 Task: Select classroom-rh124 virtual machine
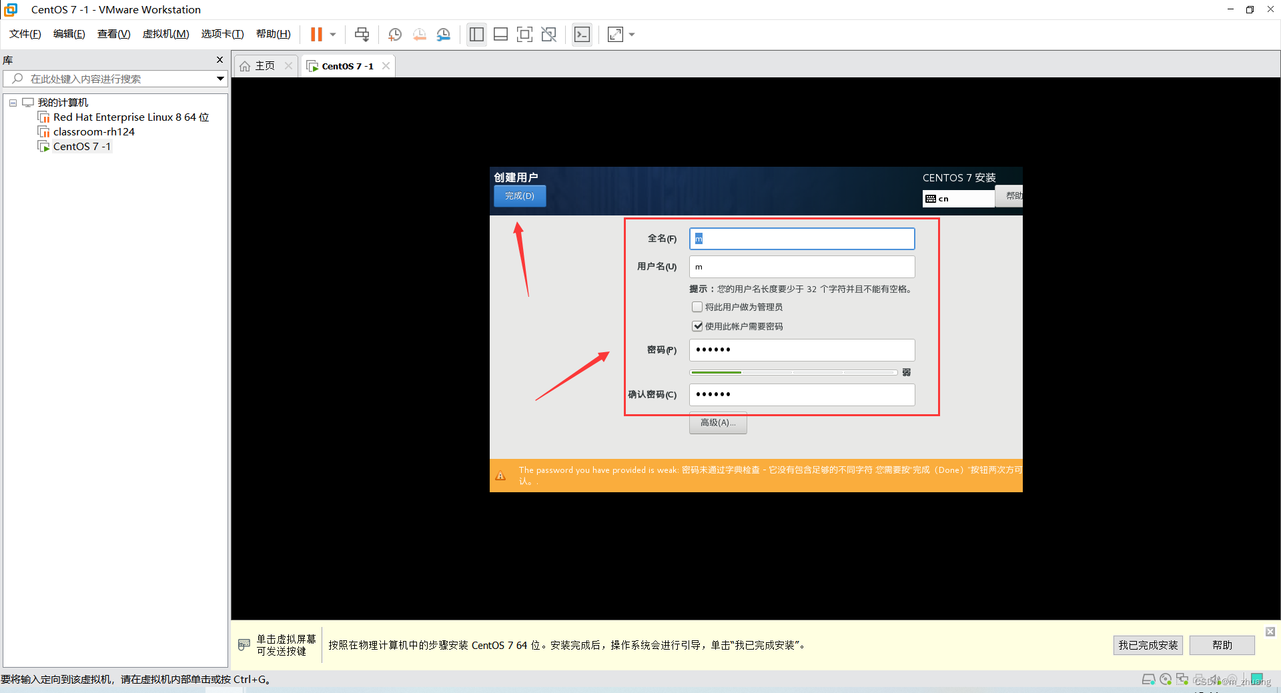click(x=94, y=132)
